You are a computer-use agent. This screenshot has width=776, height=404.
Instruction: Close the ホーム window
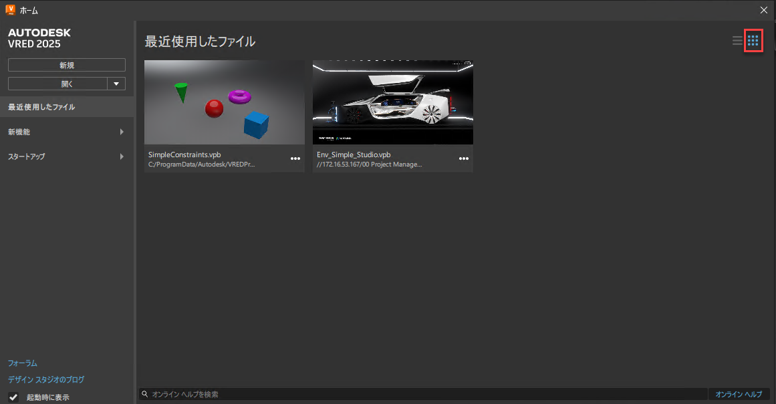click(x=763, y=10)
